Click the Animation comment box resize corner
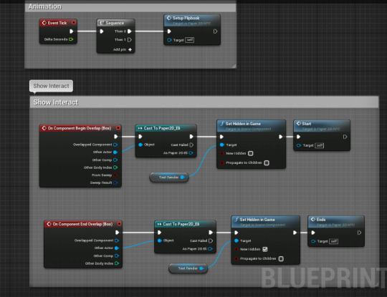The image size is (387, 297). tap(234, 66)
